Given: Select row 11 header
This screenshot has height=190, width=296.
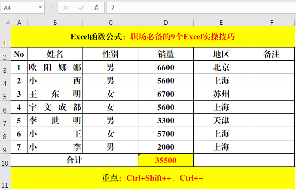Looking at the screenshot, I should click(x=5, y=178).
